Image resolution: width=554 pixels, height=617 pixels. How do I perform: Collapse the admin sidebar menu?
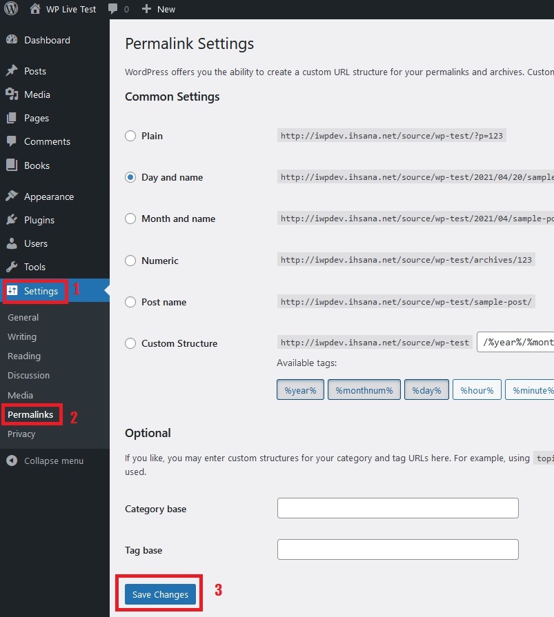click(45, 461)
